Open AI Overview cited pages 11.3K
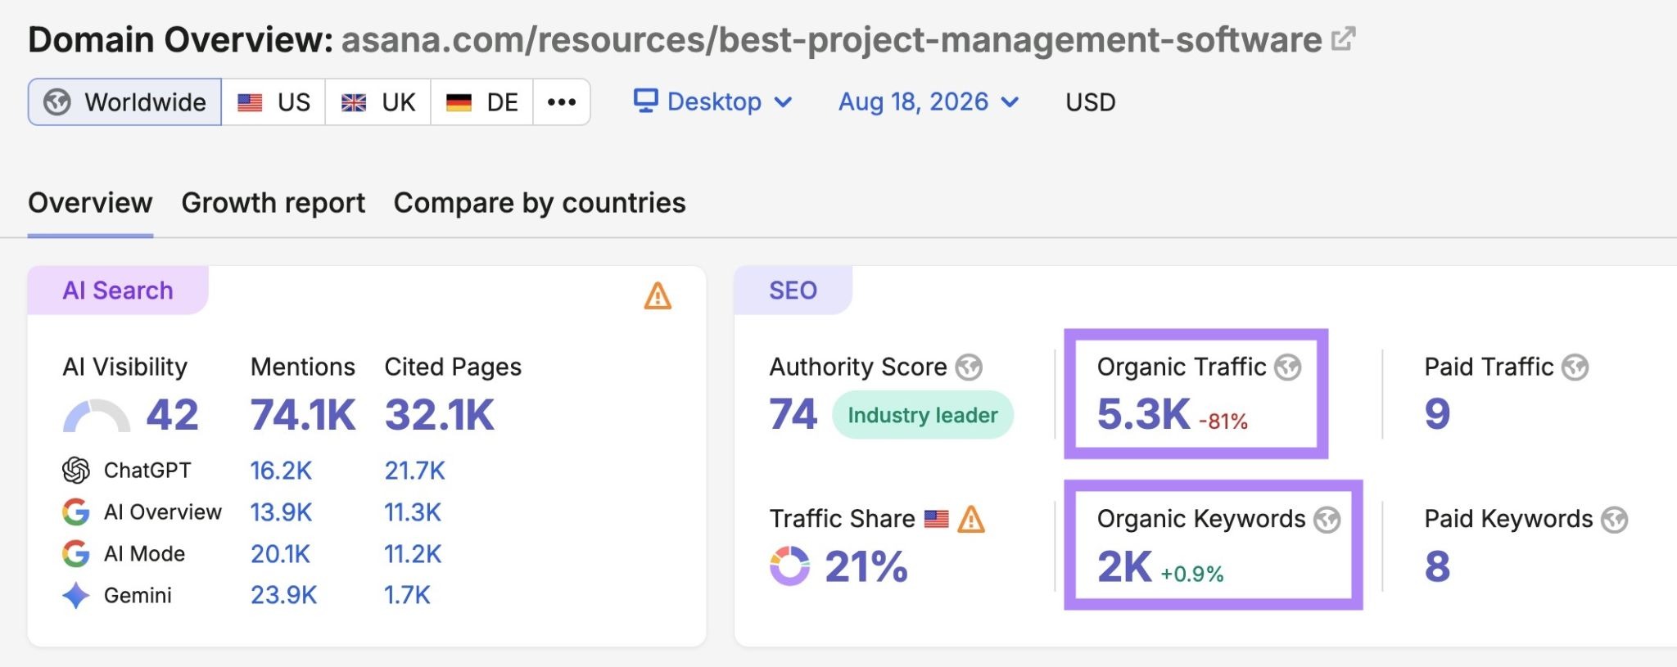The height and width of the screenshot is (667, 1677). pos(413,512)
